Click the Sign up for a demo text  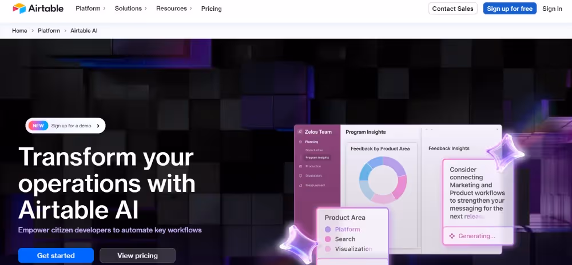pyautogui.click(x=71, y=126)
